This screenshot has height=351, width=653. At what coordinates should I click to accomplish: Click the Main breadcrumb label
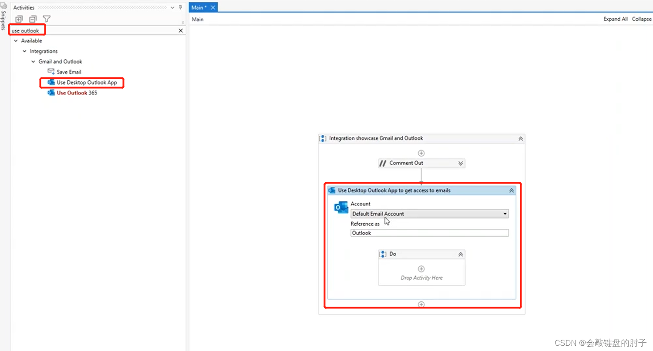pos(198,19)
